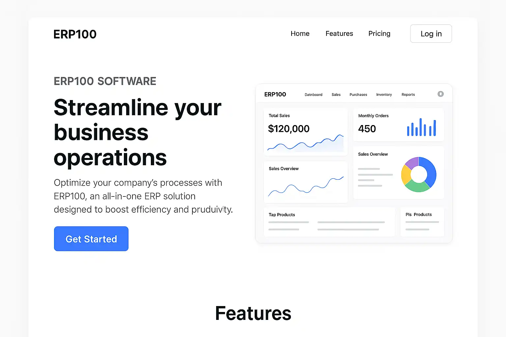Click the Monthly Orders bar chart icon
Image resolution: width=506 pixels, height=337 pixels.
pos(421,127)
